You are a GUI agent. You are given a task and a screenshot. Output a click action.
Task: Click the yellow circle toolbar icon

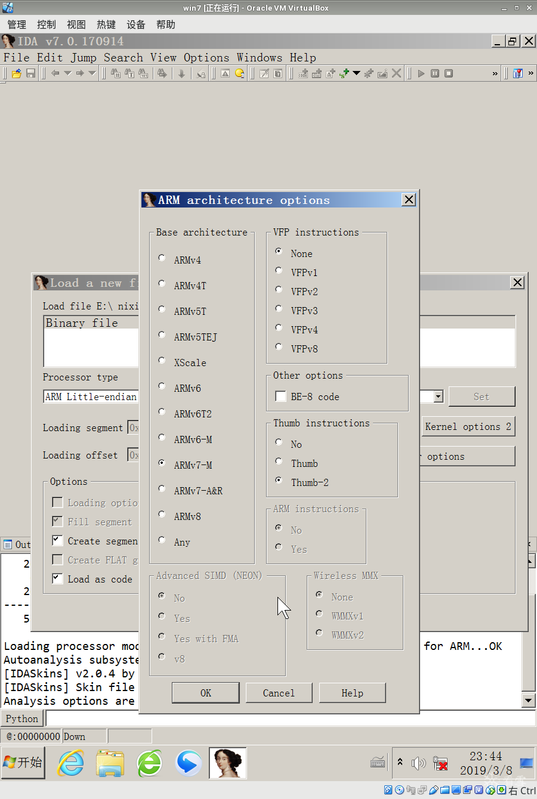coord(239,73)
